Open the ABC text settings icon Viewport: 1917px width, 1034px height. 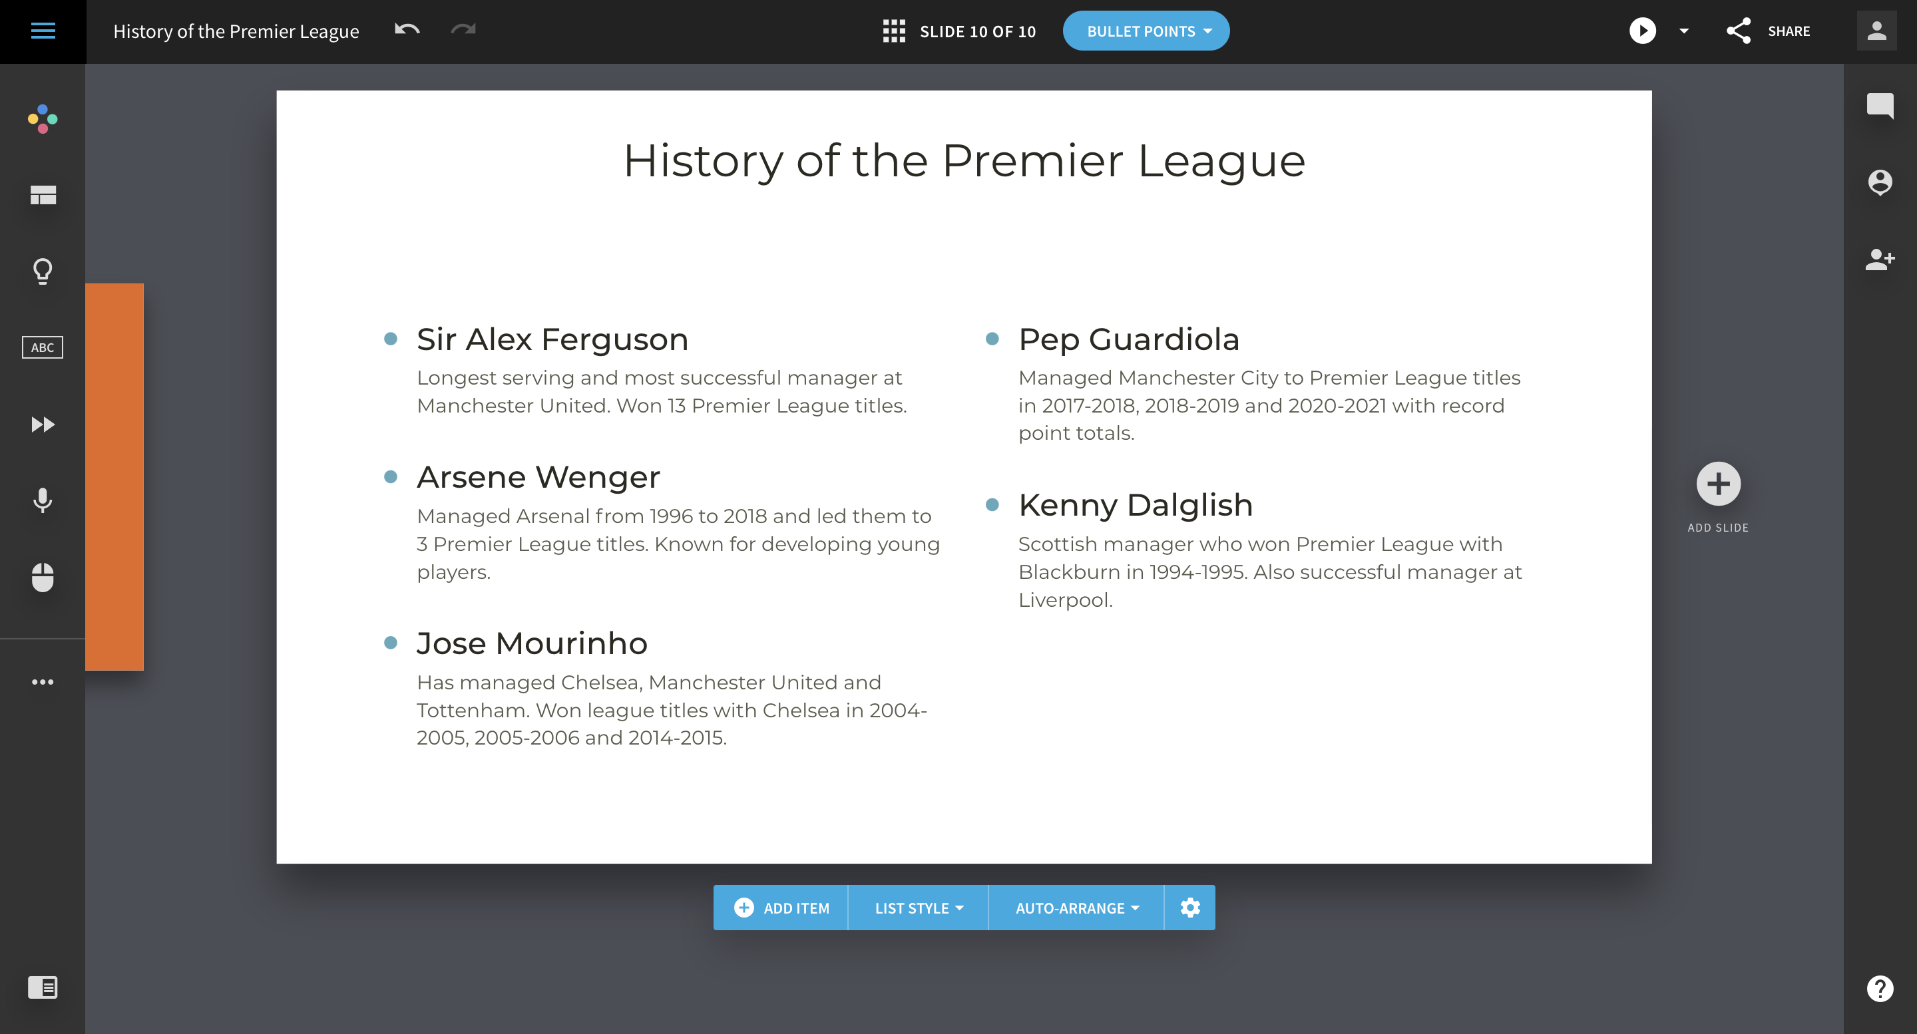[x=43, y=347]
